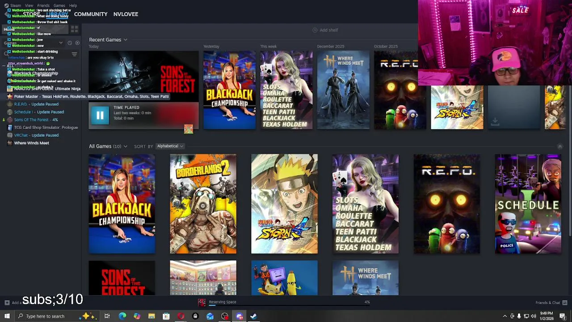The height and width of the screenshot is (322, 572).
Task: Open Task View on the taskbar
Action: tap(107, 316)
